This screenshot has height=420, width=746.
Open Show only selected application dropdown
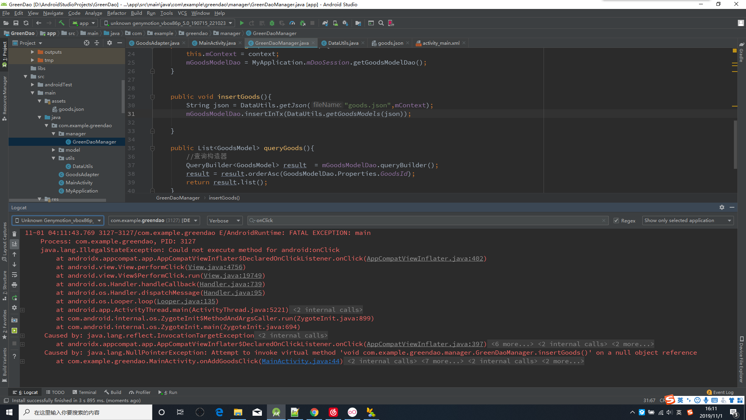pyautogui.click(x=688, y=220)
